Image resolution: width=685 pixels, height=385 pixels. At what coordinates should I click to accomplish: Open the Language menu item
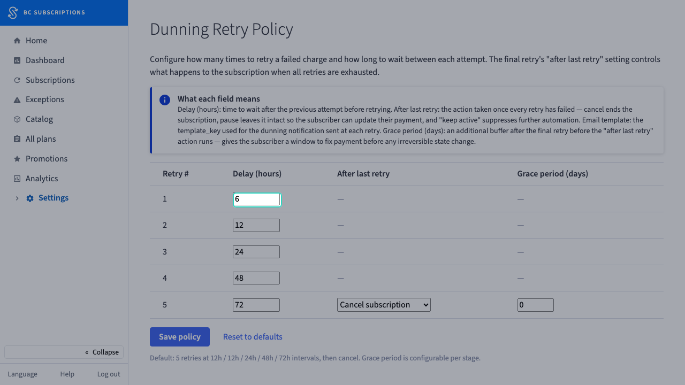(x=22, y=374)
